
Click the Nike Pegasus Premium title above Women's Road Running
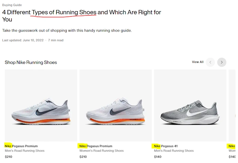click(96, 146)
